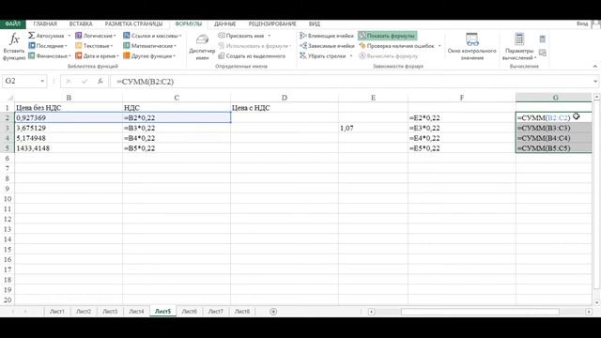This screenshot has width=601, height=338.
Task: Click cell with =B5*0,22
Action: [x=177, y=148]
